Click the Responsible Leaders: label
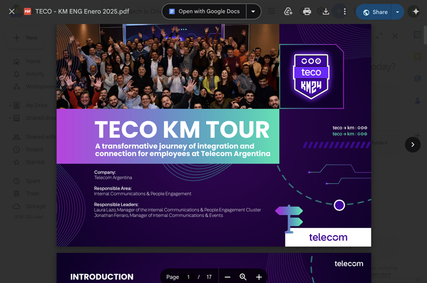427x283 pixels. [x=116, y=204]
